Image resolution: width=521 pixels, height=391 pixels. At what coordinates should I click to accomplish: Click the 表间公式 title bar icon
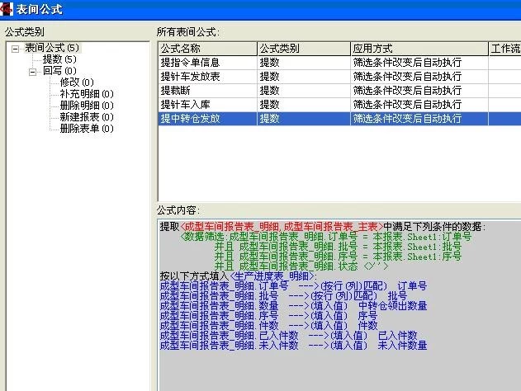click(7, 9)
